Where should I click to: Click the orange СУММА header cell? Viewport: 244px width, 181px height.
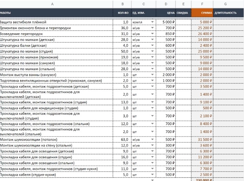point(202,13)
